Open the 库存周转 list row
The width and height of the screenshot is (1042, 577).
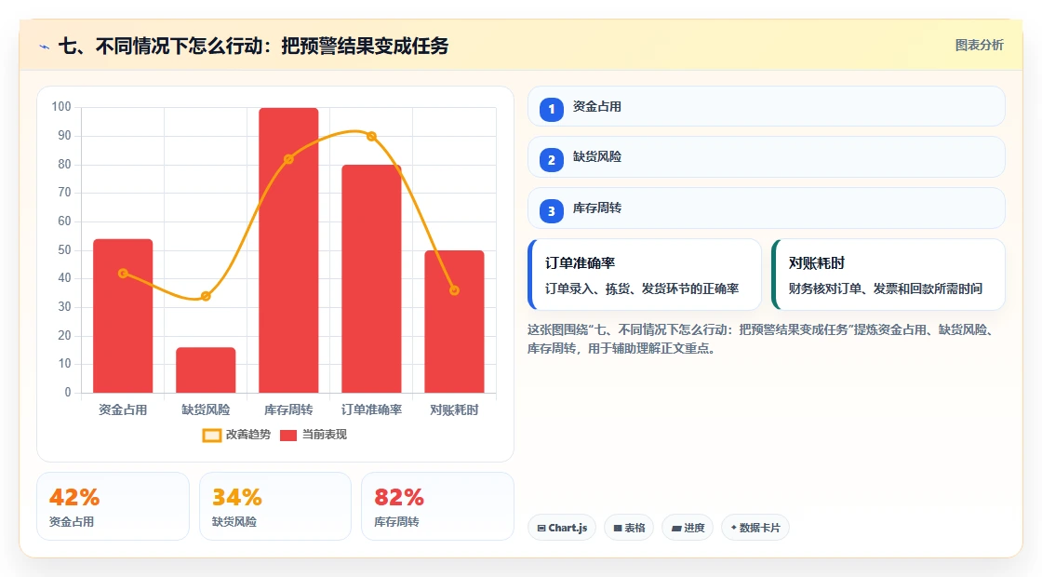pos(767,208)
